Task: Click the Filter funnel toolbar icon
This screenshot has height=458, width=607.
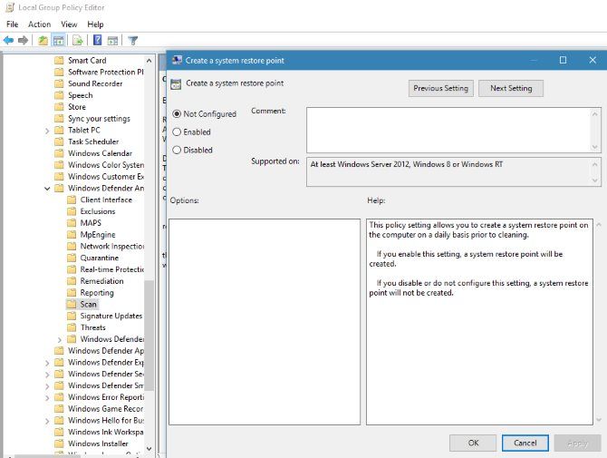Action: [x=133, y=40]
